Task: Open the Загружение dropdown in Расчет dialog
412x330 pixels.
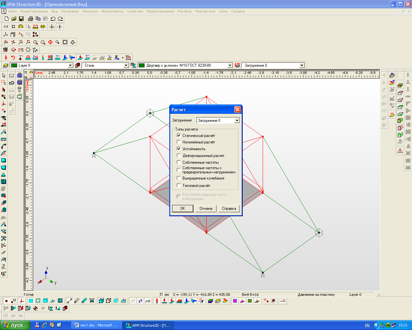Action: [x=237, y=121]
